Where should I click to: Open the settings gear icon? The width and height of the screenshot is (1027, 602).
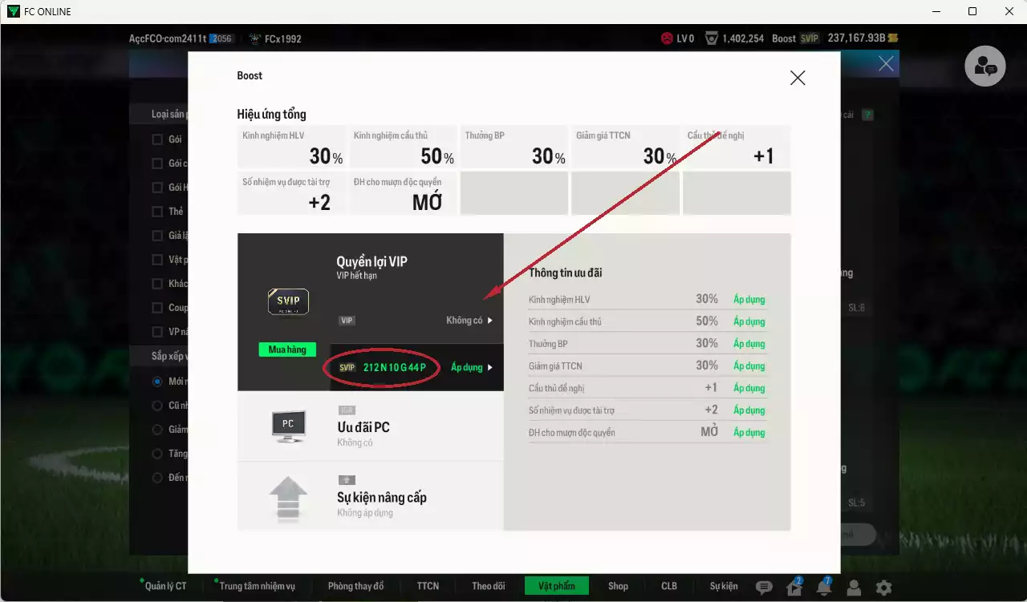click(883, 588)
